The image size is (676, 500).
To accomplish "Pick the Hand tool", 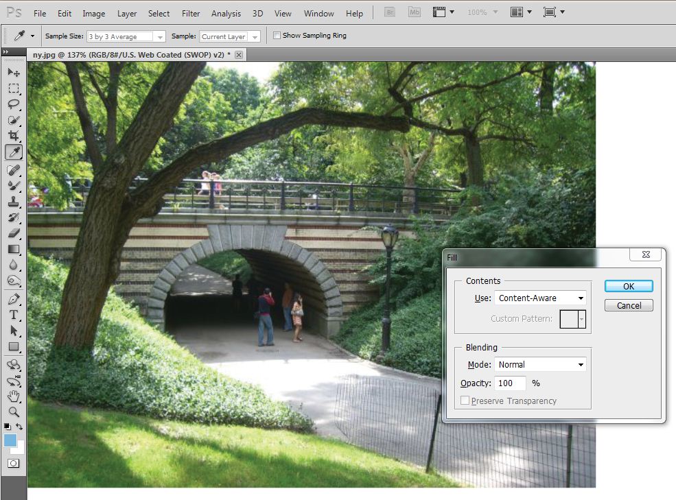I will [14, 396].
